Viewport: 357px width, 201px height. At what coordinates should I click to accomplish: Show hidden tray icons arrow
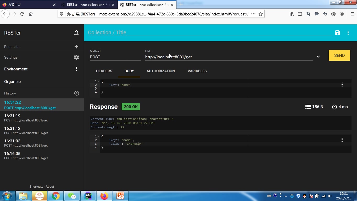click(x=286, y=196)
